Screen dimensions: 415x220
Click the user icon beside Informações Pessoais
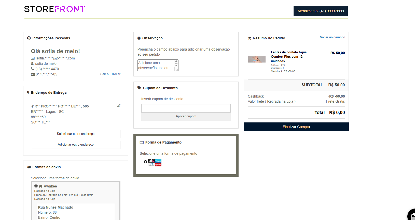[29, 38]
